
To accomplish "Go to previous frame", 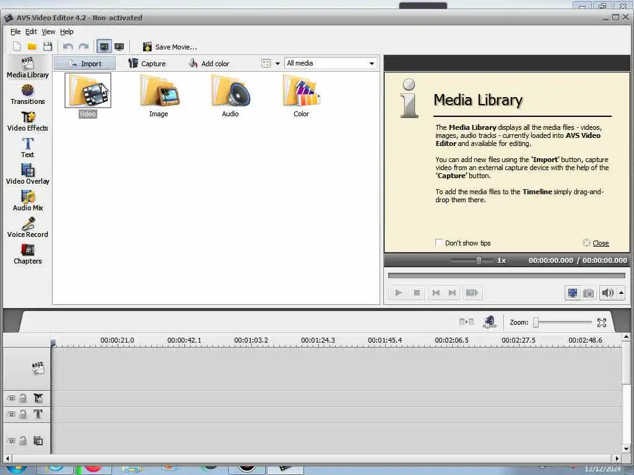I will click(x=436, y=293).
